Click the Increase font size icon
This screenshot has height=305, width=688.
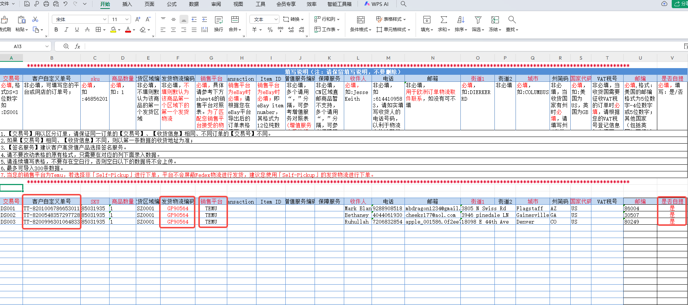(x=138, y=19)
